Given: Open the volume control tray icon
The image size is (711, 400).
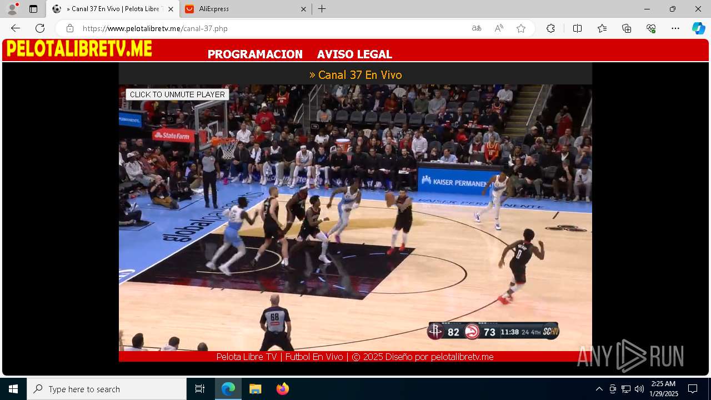Looking at the screenshot, I should pos(639,389).
